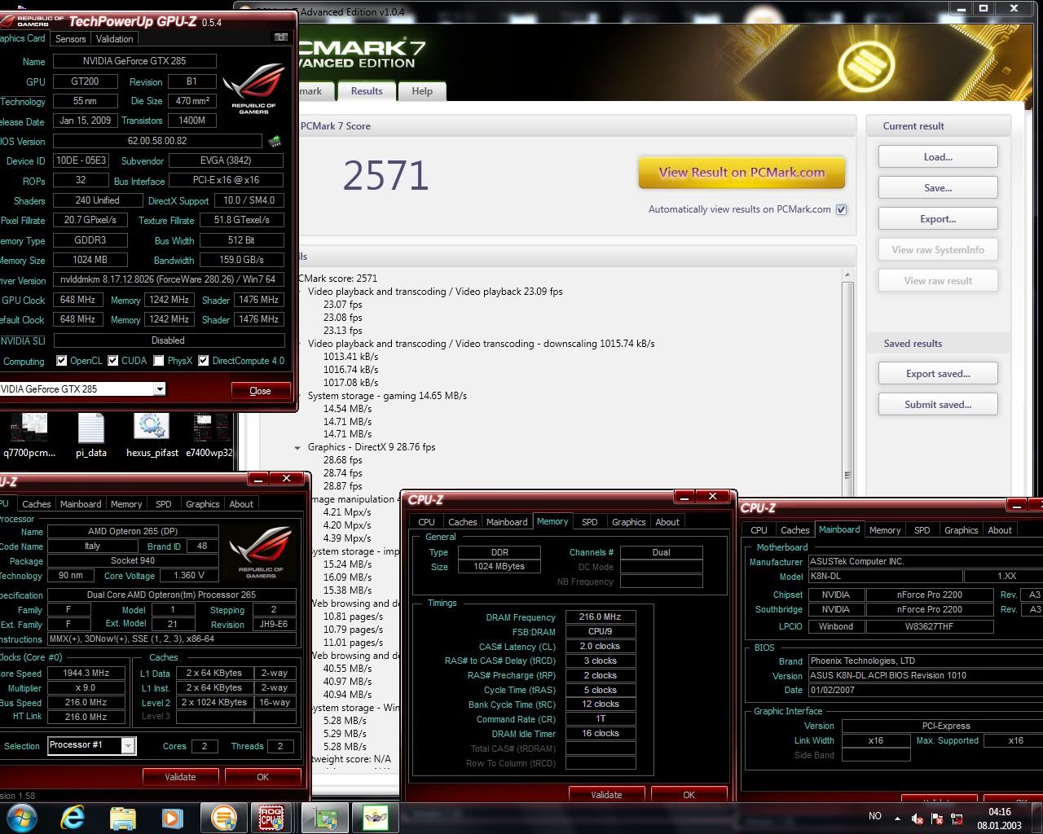Open About tab in CPU-Z Memory window
1043x834 pixels.
point(667,522)
